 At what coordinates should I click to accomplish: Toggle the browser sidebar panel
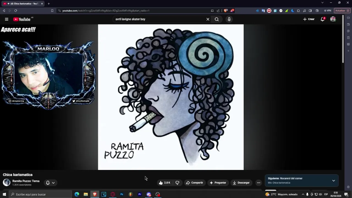click(x=310, y=11)
